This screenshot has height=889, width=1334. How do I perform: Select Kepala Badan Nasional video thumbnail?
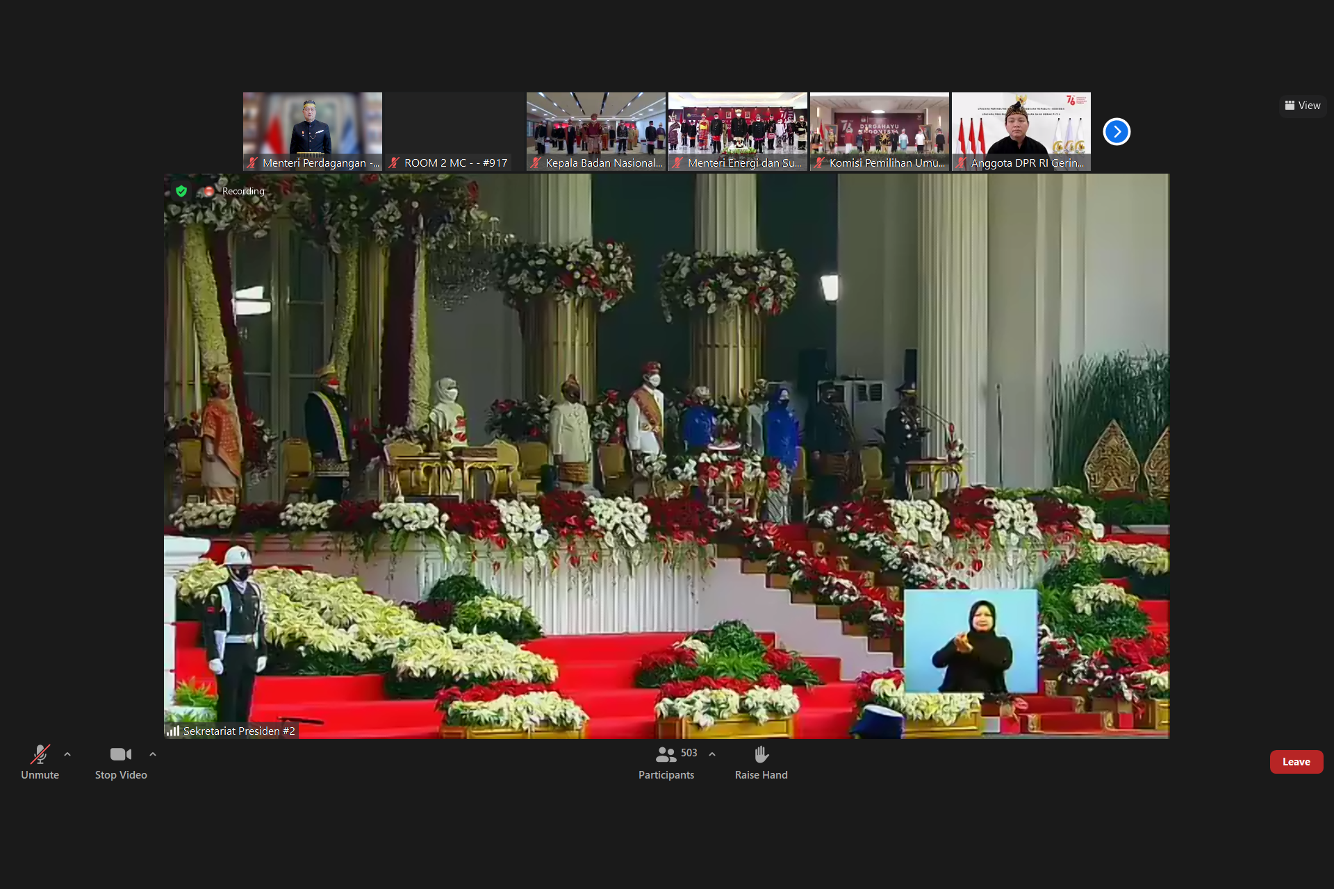pos(595,131)
